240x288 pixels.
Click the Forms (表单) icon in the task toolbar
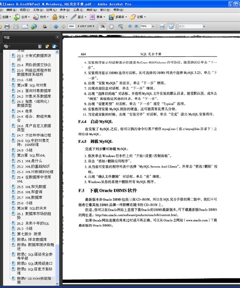[92, 17]
